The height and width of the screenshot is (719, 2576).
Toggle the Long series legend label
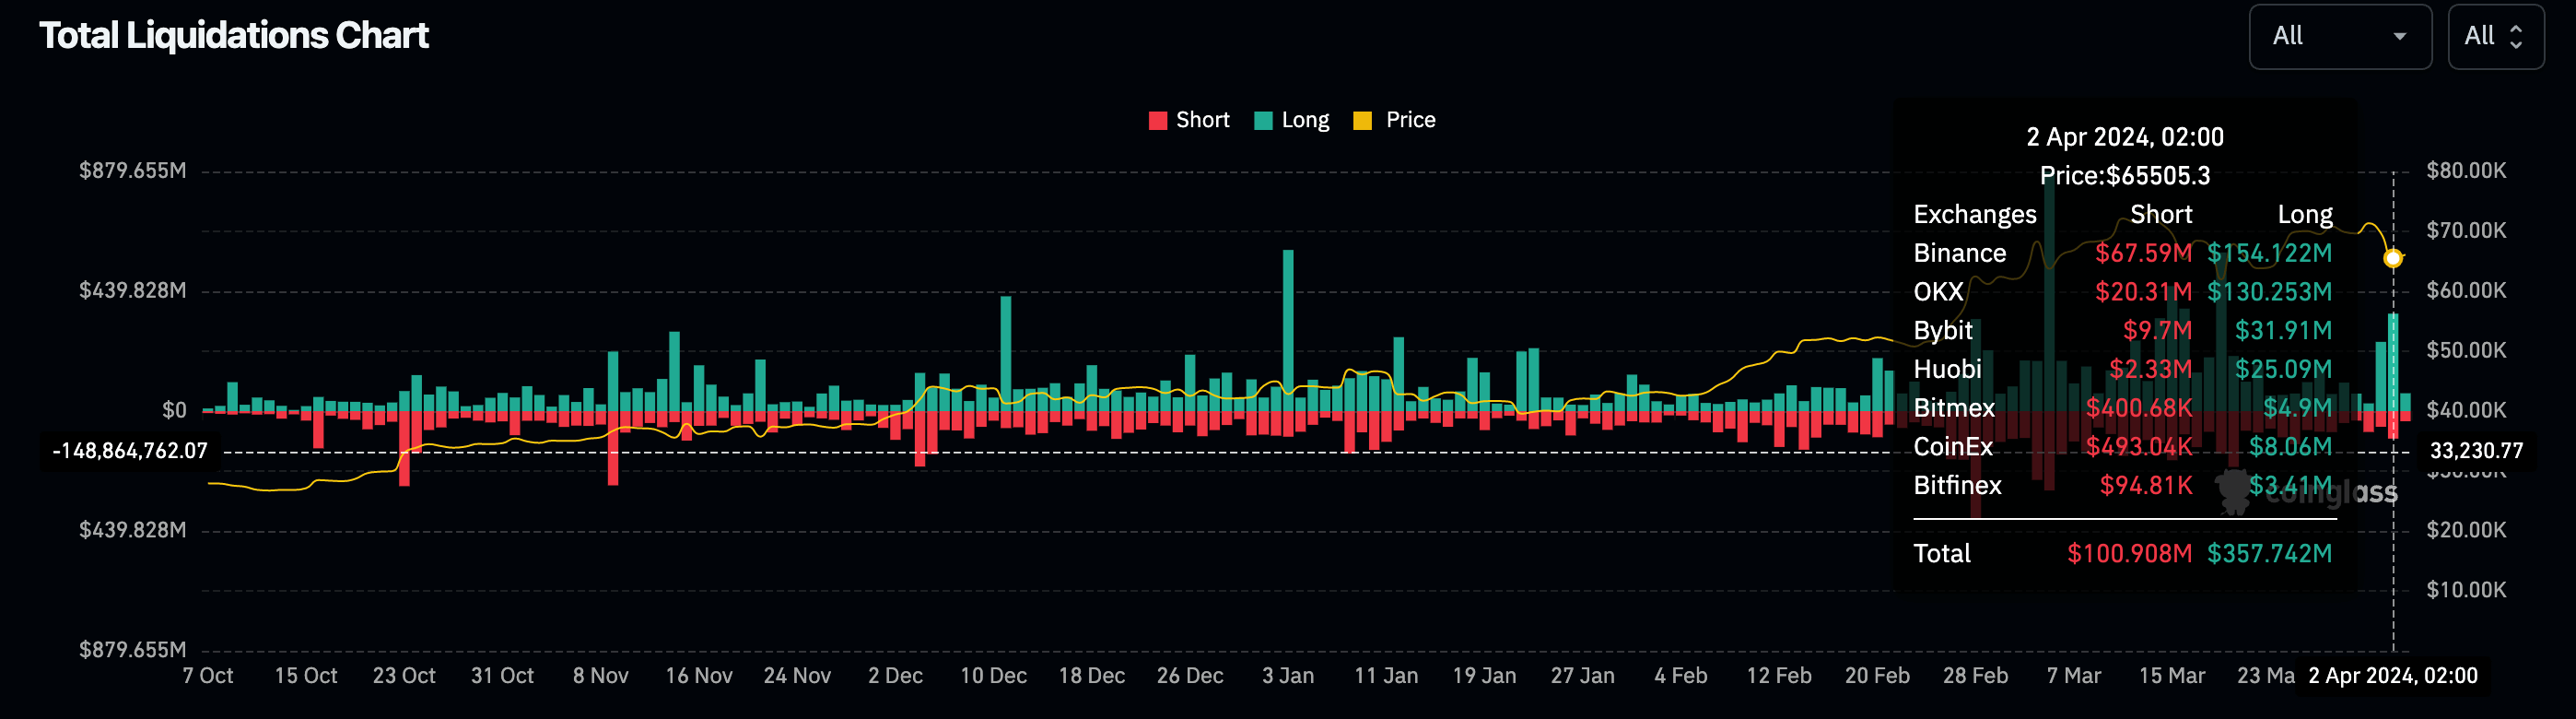pos(1305,120)
